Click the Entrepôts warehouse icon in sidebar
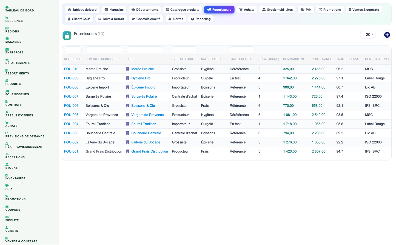Viewport: 396px width, 245px height. coord(7,49)
